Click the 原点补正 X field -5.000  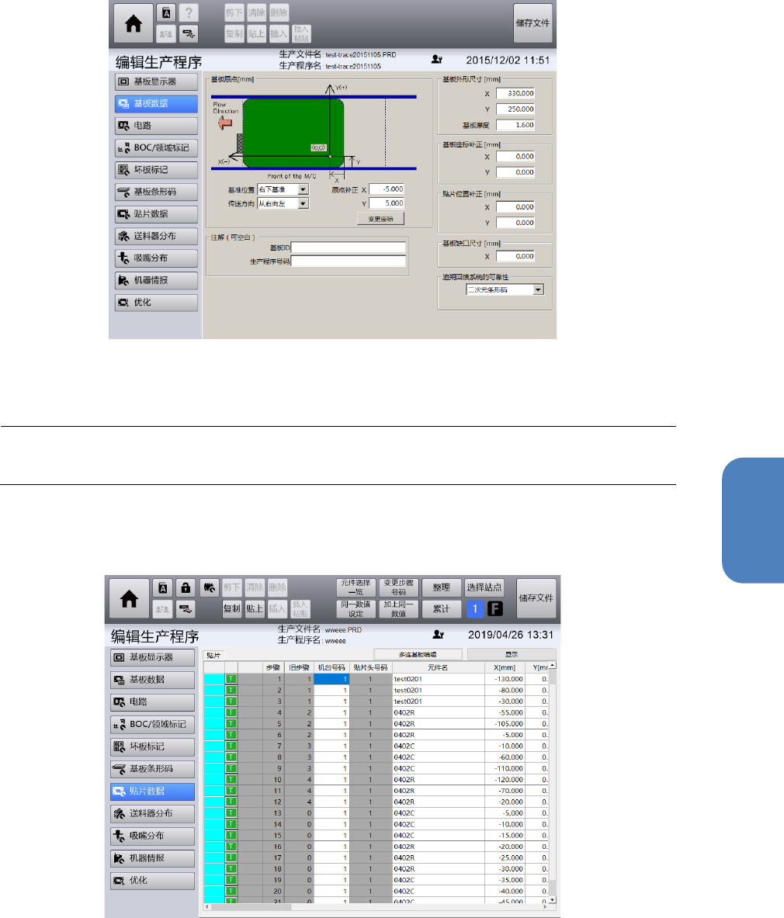tap(387, 189)
